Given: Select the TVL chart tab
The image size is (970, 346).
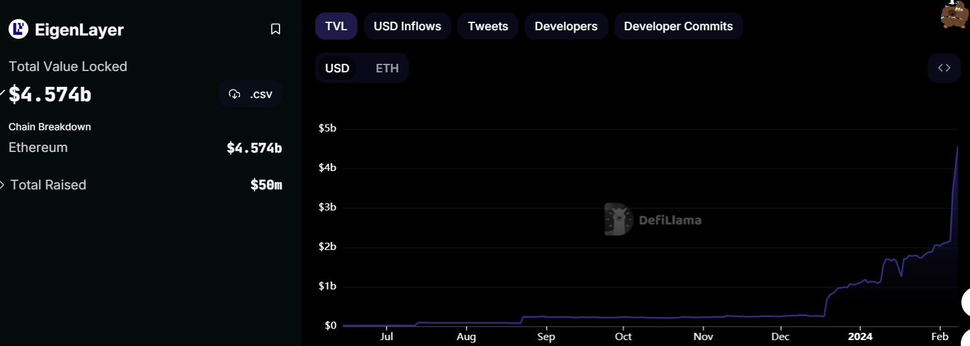Looking at the screenshot, I should point(336,26).
